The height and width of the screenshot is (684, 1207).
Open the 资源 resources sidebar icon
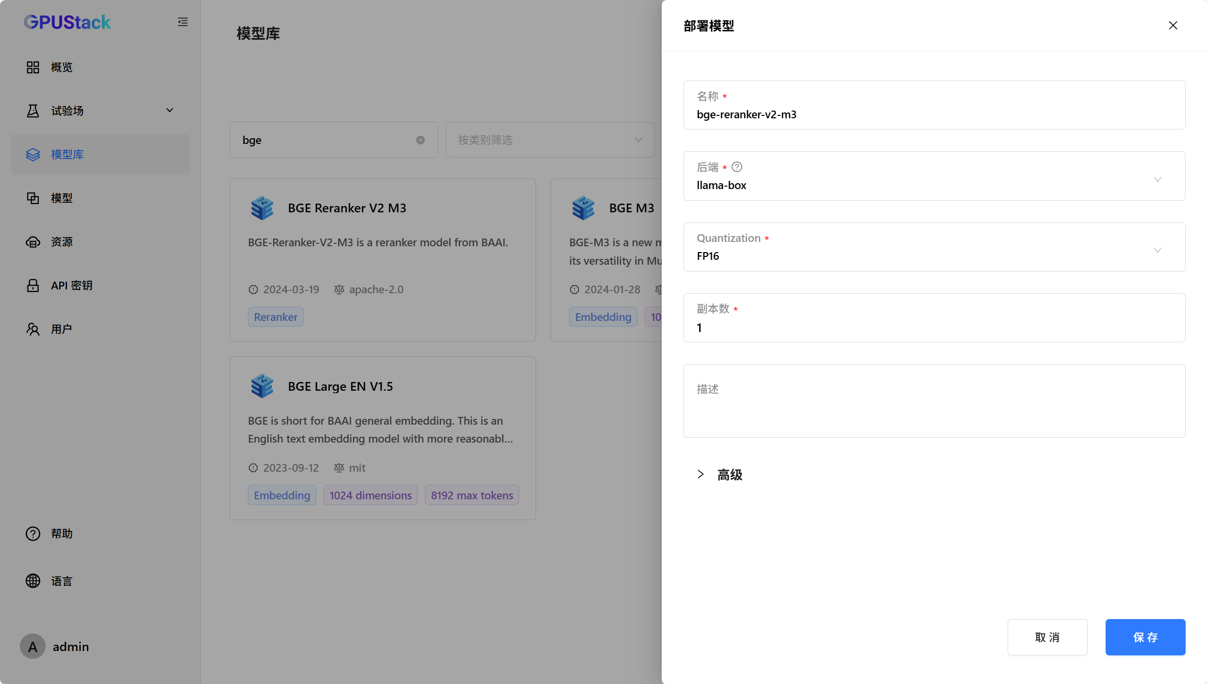coord(33,241)
